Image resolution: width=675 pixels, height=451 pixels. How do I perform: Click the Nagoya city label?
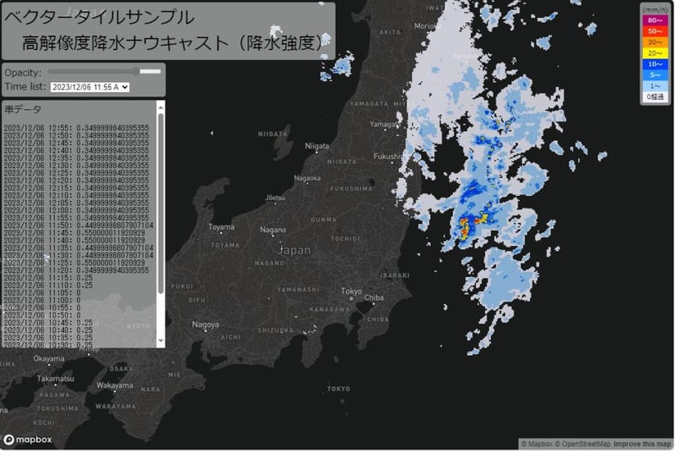pos(205,324)
